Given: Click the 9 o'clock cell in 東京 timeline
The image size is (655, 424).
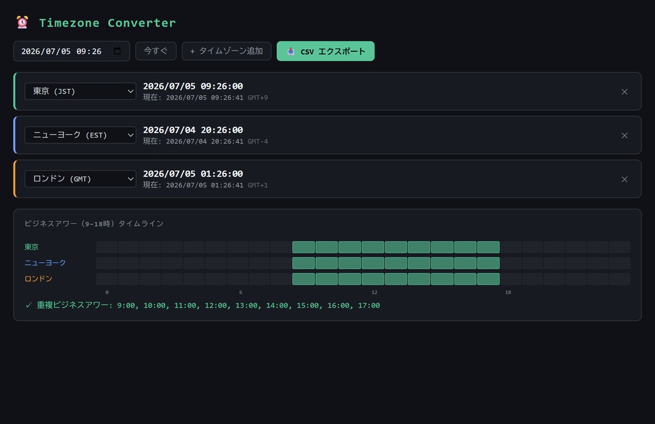Looking at the screenshot, I should [x=304, y=247].
